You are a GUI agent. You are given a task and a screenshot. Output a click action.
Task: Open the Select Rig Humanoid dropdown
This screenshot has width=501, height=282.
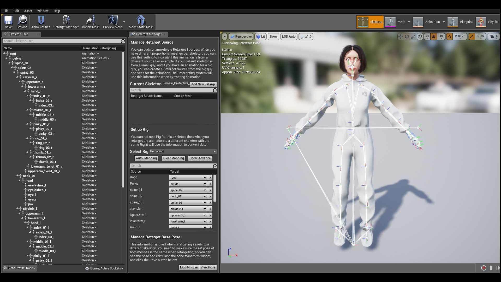pos(183,151)
